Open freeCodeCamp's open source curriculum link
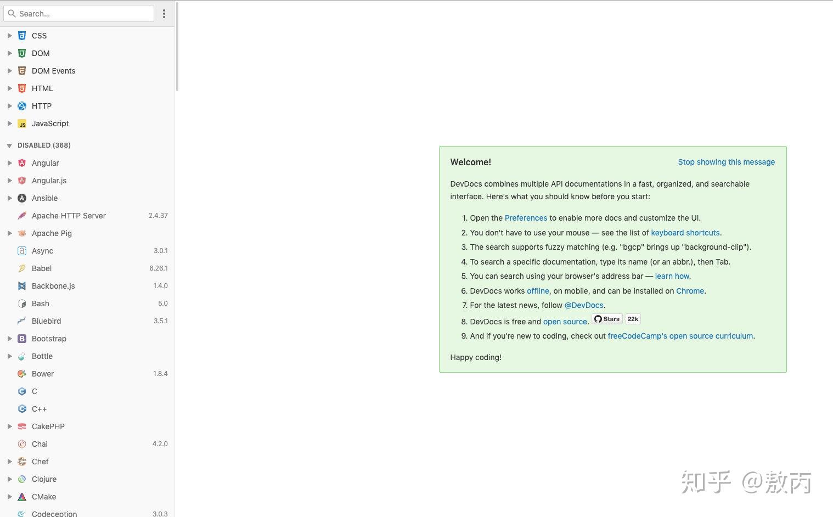 coord(681,336)
